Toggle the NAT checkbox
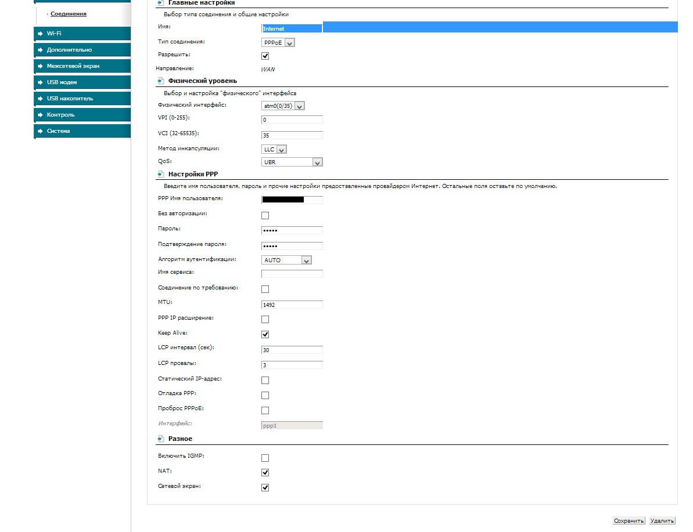The width and height of the screenshot is (693, 532). point(265,473)
